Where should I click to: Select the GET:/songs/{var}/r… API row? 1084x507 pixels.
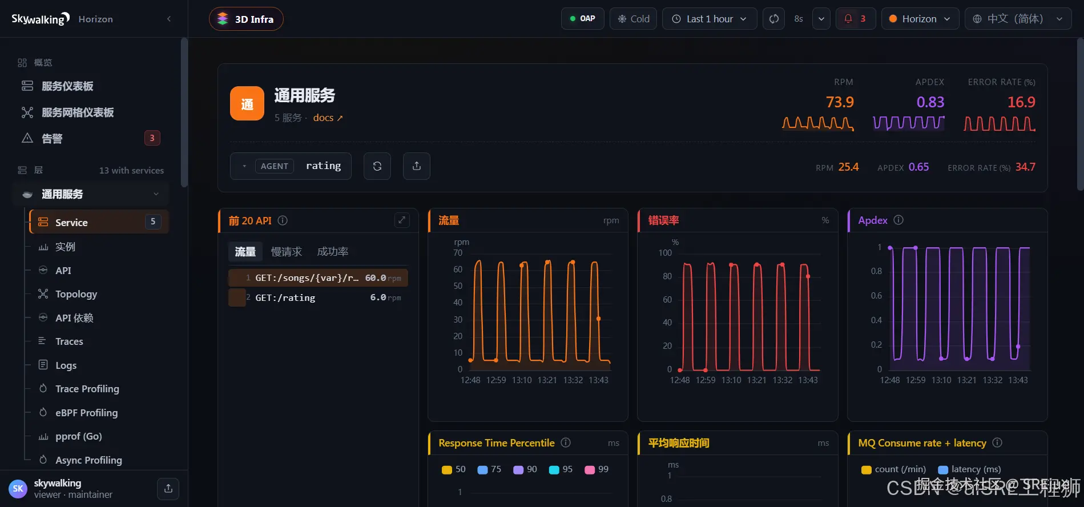[318, 278]
